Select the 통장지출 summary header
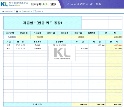 pos(92,33)
